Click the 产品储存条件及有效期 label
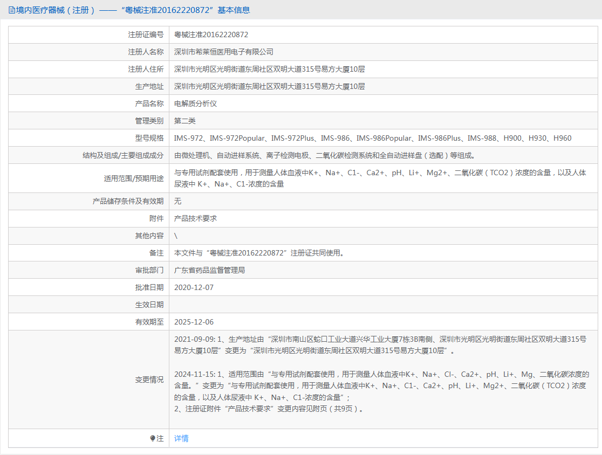 tap(128, 201)
